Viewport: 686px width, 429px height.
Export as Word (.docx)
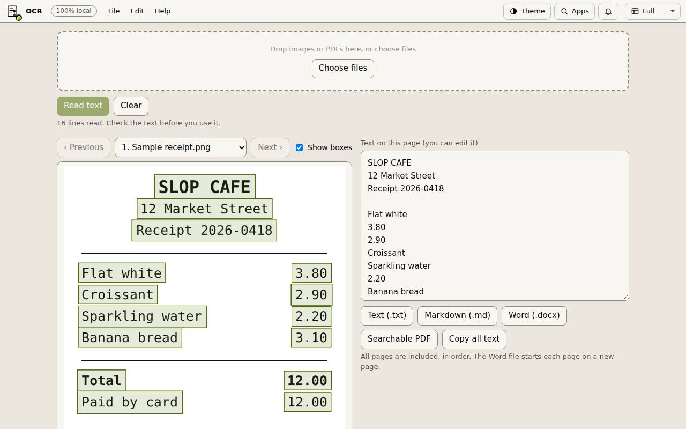tap(534, 315)
